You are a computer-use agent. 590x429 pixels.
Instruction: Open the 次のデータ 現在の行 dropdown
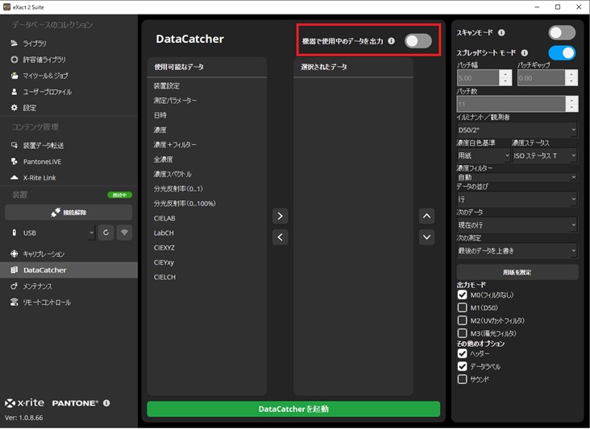[517, 225]
